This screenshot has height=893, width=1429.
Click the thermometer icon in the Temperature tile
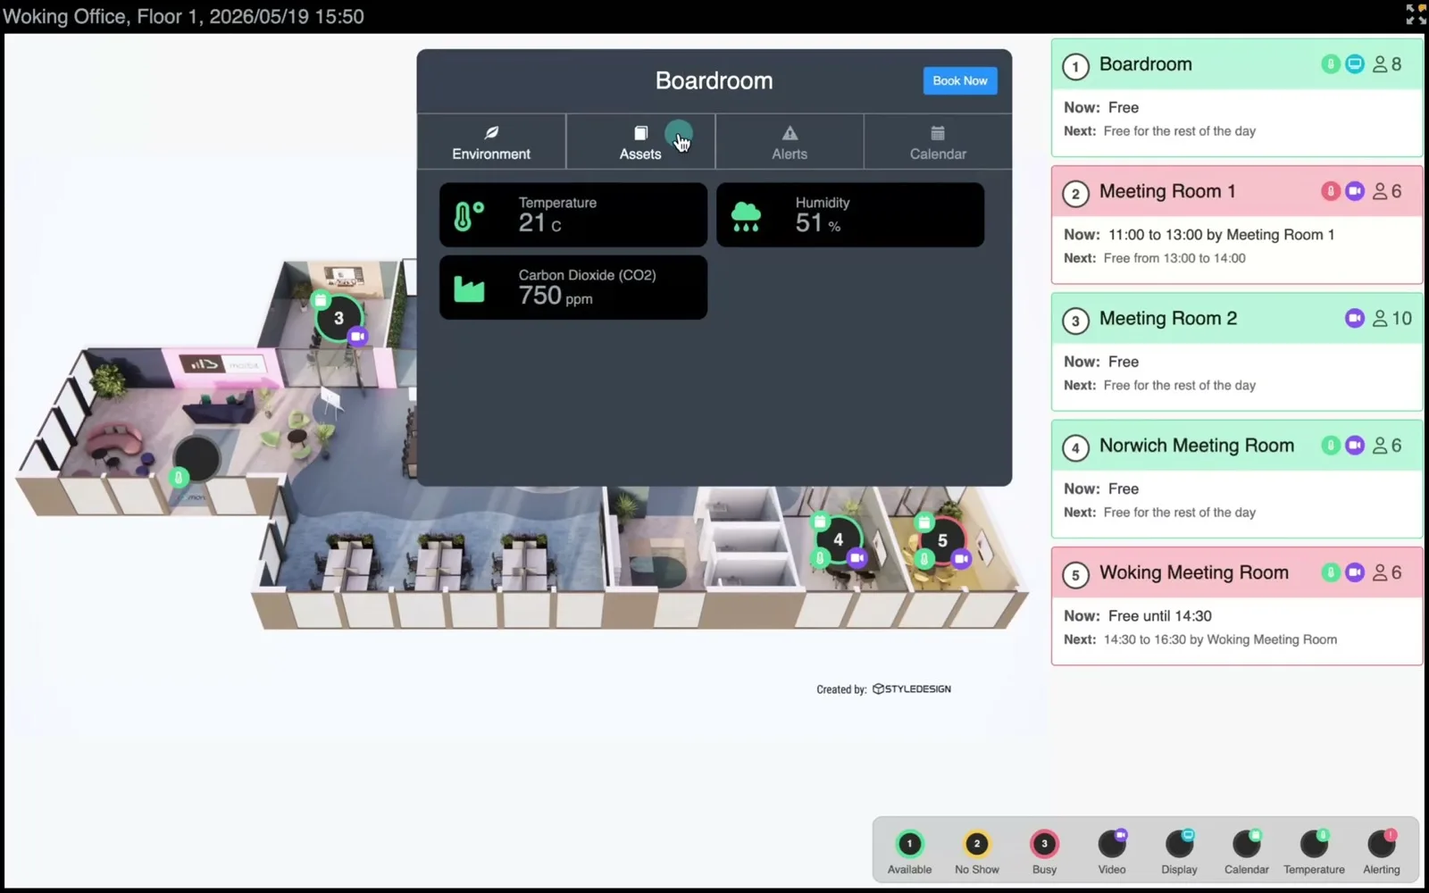coord(469,215)
